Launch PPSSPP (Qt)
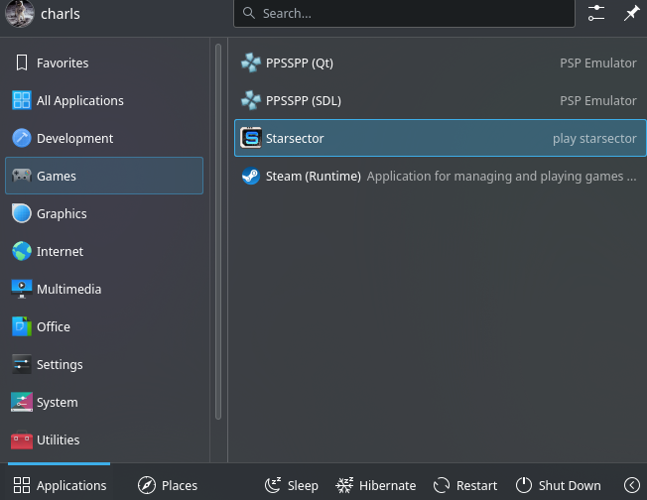Image resolution: width=647 pixels, height=500 pixels. [x=440, y=63]
